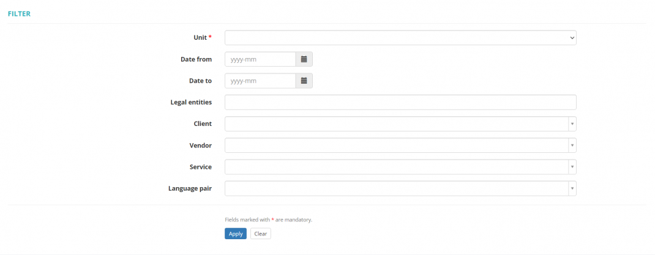655x255 pixels.
Task: Expand the Client dropdown arrow
Action: [x=572, y=124]
